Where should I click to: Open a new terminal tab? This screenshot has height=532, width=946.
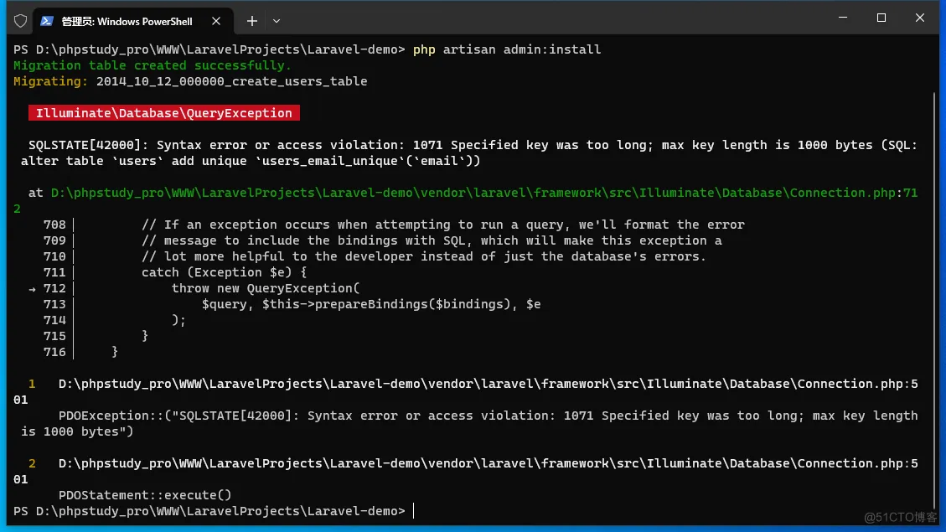[252, 20]
